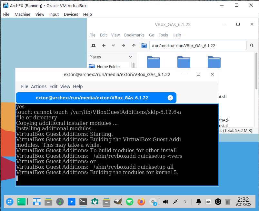This screenshot has width=259, height=211.
Task: Open the VirtualBox Help menu
Action: tap(87, 15)
